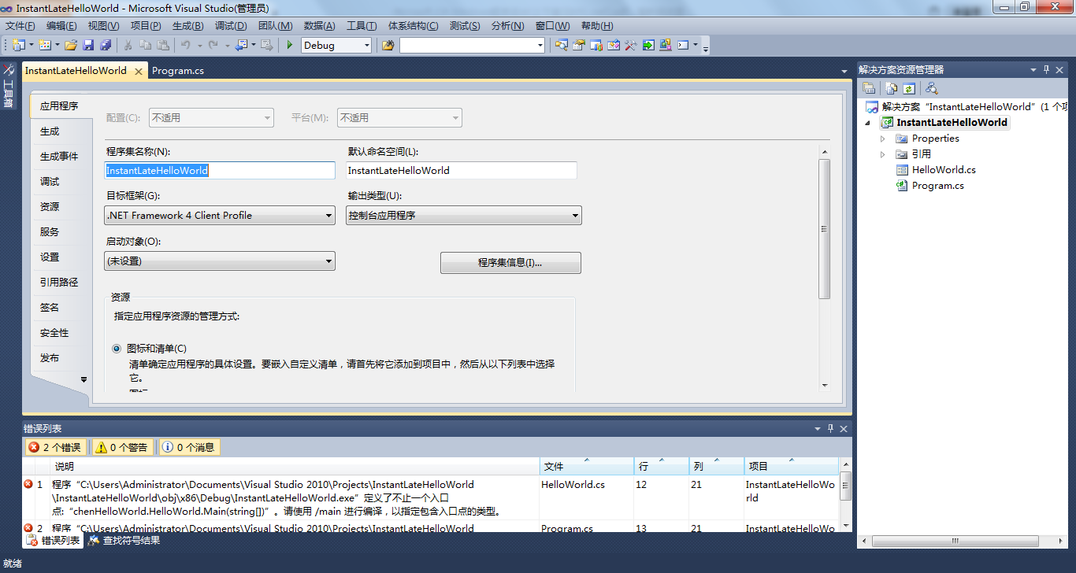Screen dimensions: 1076x573
Task: Open the 工具(T) menu
Action: 362,26
